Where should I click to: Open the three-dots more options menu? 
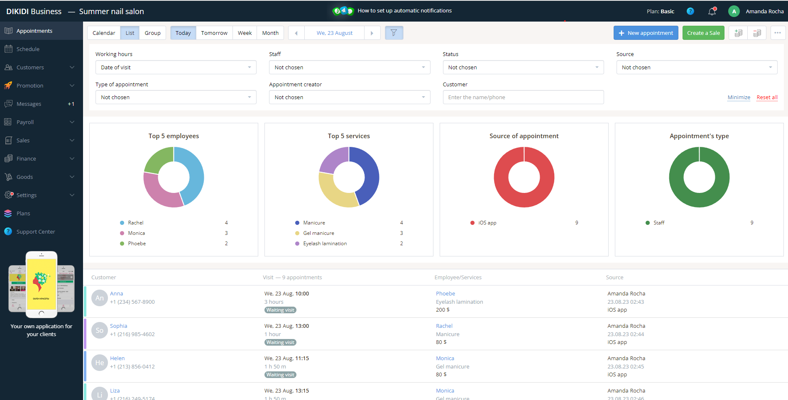tap(778, 33)
